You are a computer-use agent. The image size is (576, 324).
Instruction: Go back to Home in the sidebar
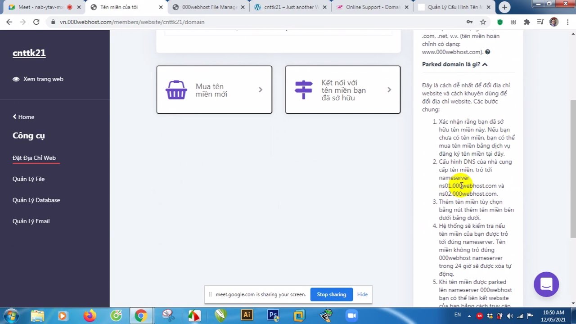[x=23, y=117]
